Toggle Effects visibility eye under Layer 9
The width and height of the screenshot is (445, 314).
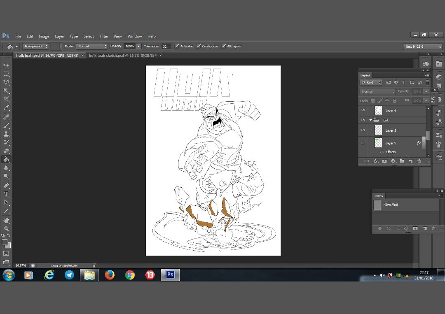pos(382,152)
